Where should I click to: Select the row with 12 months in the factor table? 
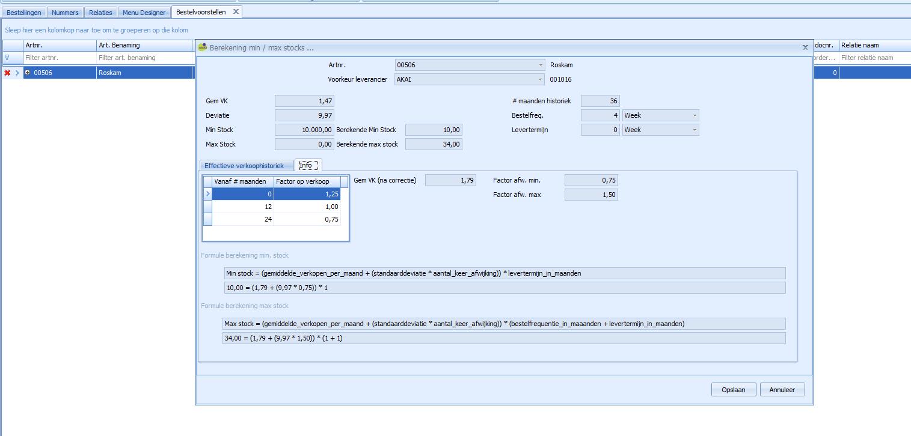[x=243, y=207]
